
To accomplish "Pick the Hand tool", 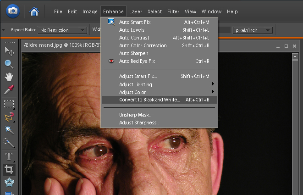I will 9,77.
